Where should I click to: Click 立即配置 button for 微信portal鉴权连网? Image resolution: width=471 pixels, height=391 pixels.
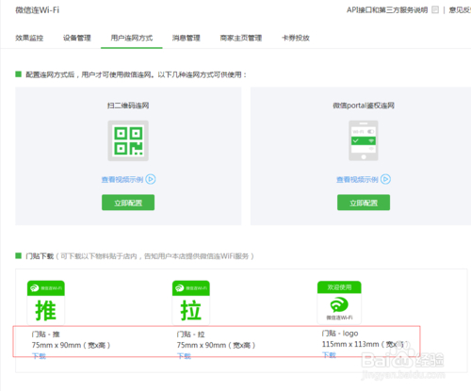pyautogui.click(x=364, y=203)
